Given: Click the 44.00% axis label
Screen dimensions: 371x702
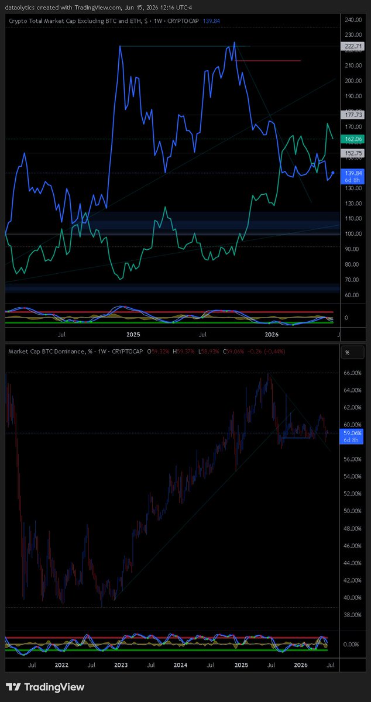Looking at the screenshot, I should point(353,563).
